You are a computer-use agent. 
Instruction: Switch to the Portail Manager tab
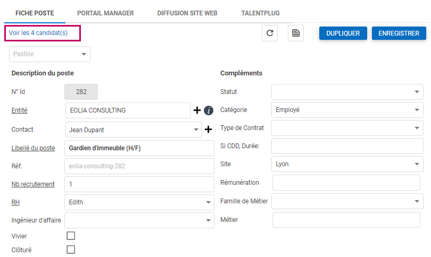[x=105, y=13]
